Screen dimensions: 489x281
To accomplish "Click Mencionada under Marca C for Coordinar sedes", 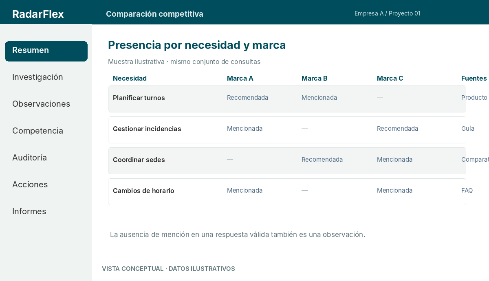I will [x=394, y=160].
